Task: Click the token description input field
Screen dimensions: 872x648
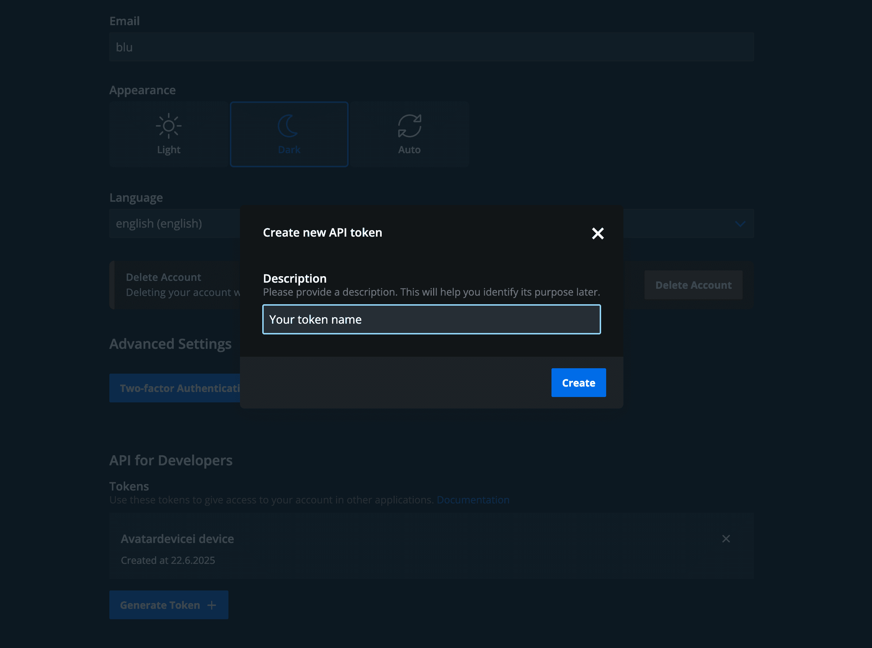Action: click(431, 319)
